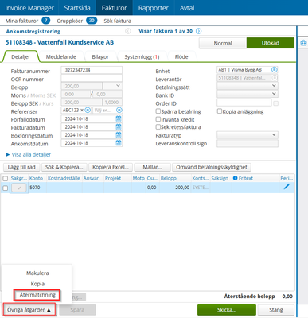Switch to the Systemlogg tab
This screenshot has height=318, width=308.
(x=142, y=56)
